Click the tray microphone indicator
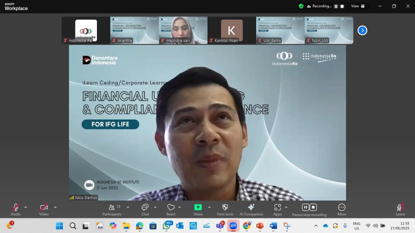 click(345, 226)
